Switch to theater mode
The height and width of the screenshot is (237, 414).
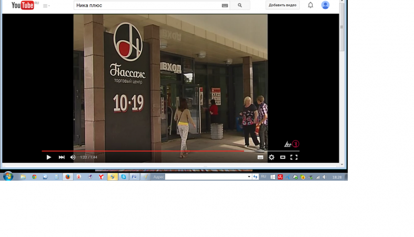[x=282, y=157]
